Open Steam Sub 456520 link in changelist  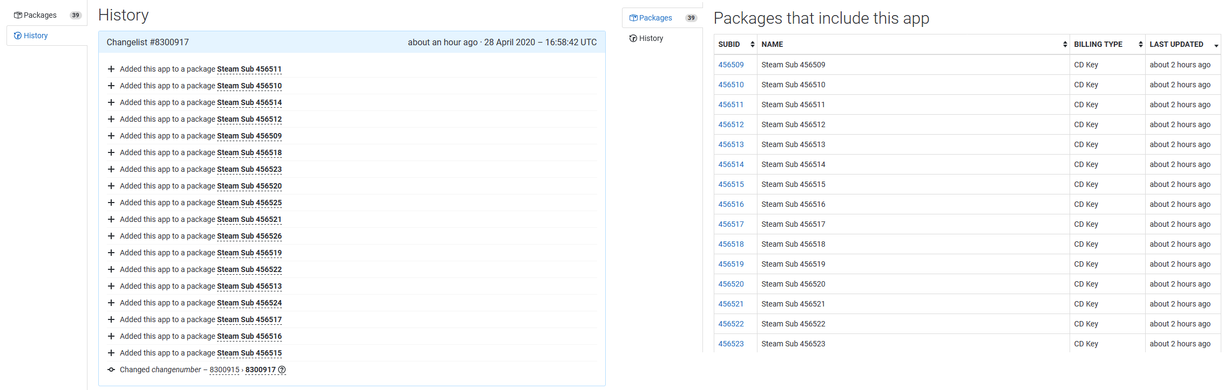click(249, 186)
